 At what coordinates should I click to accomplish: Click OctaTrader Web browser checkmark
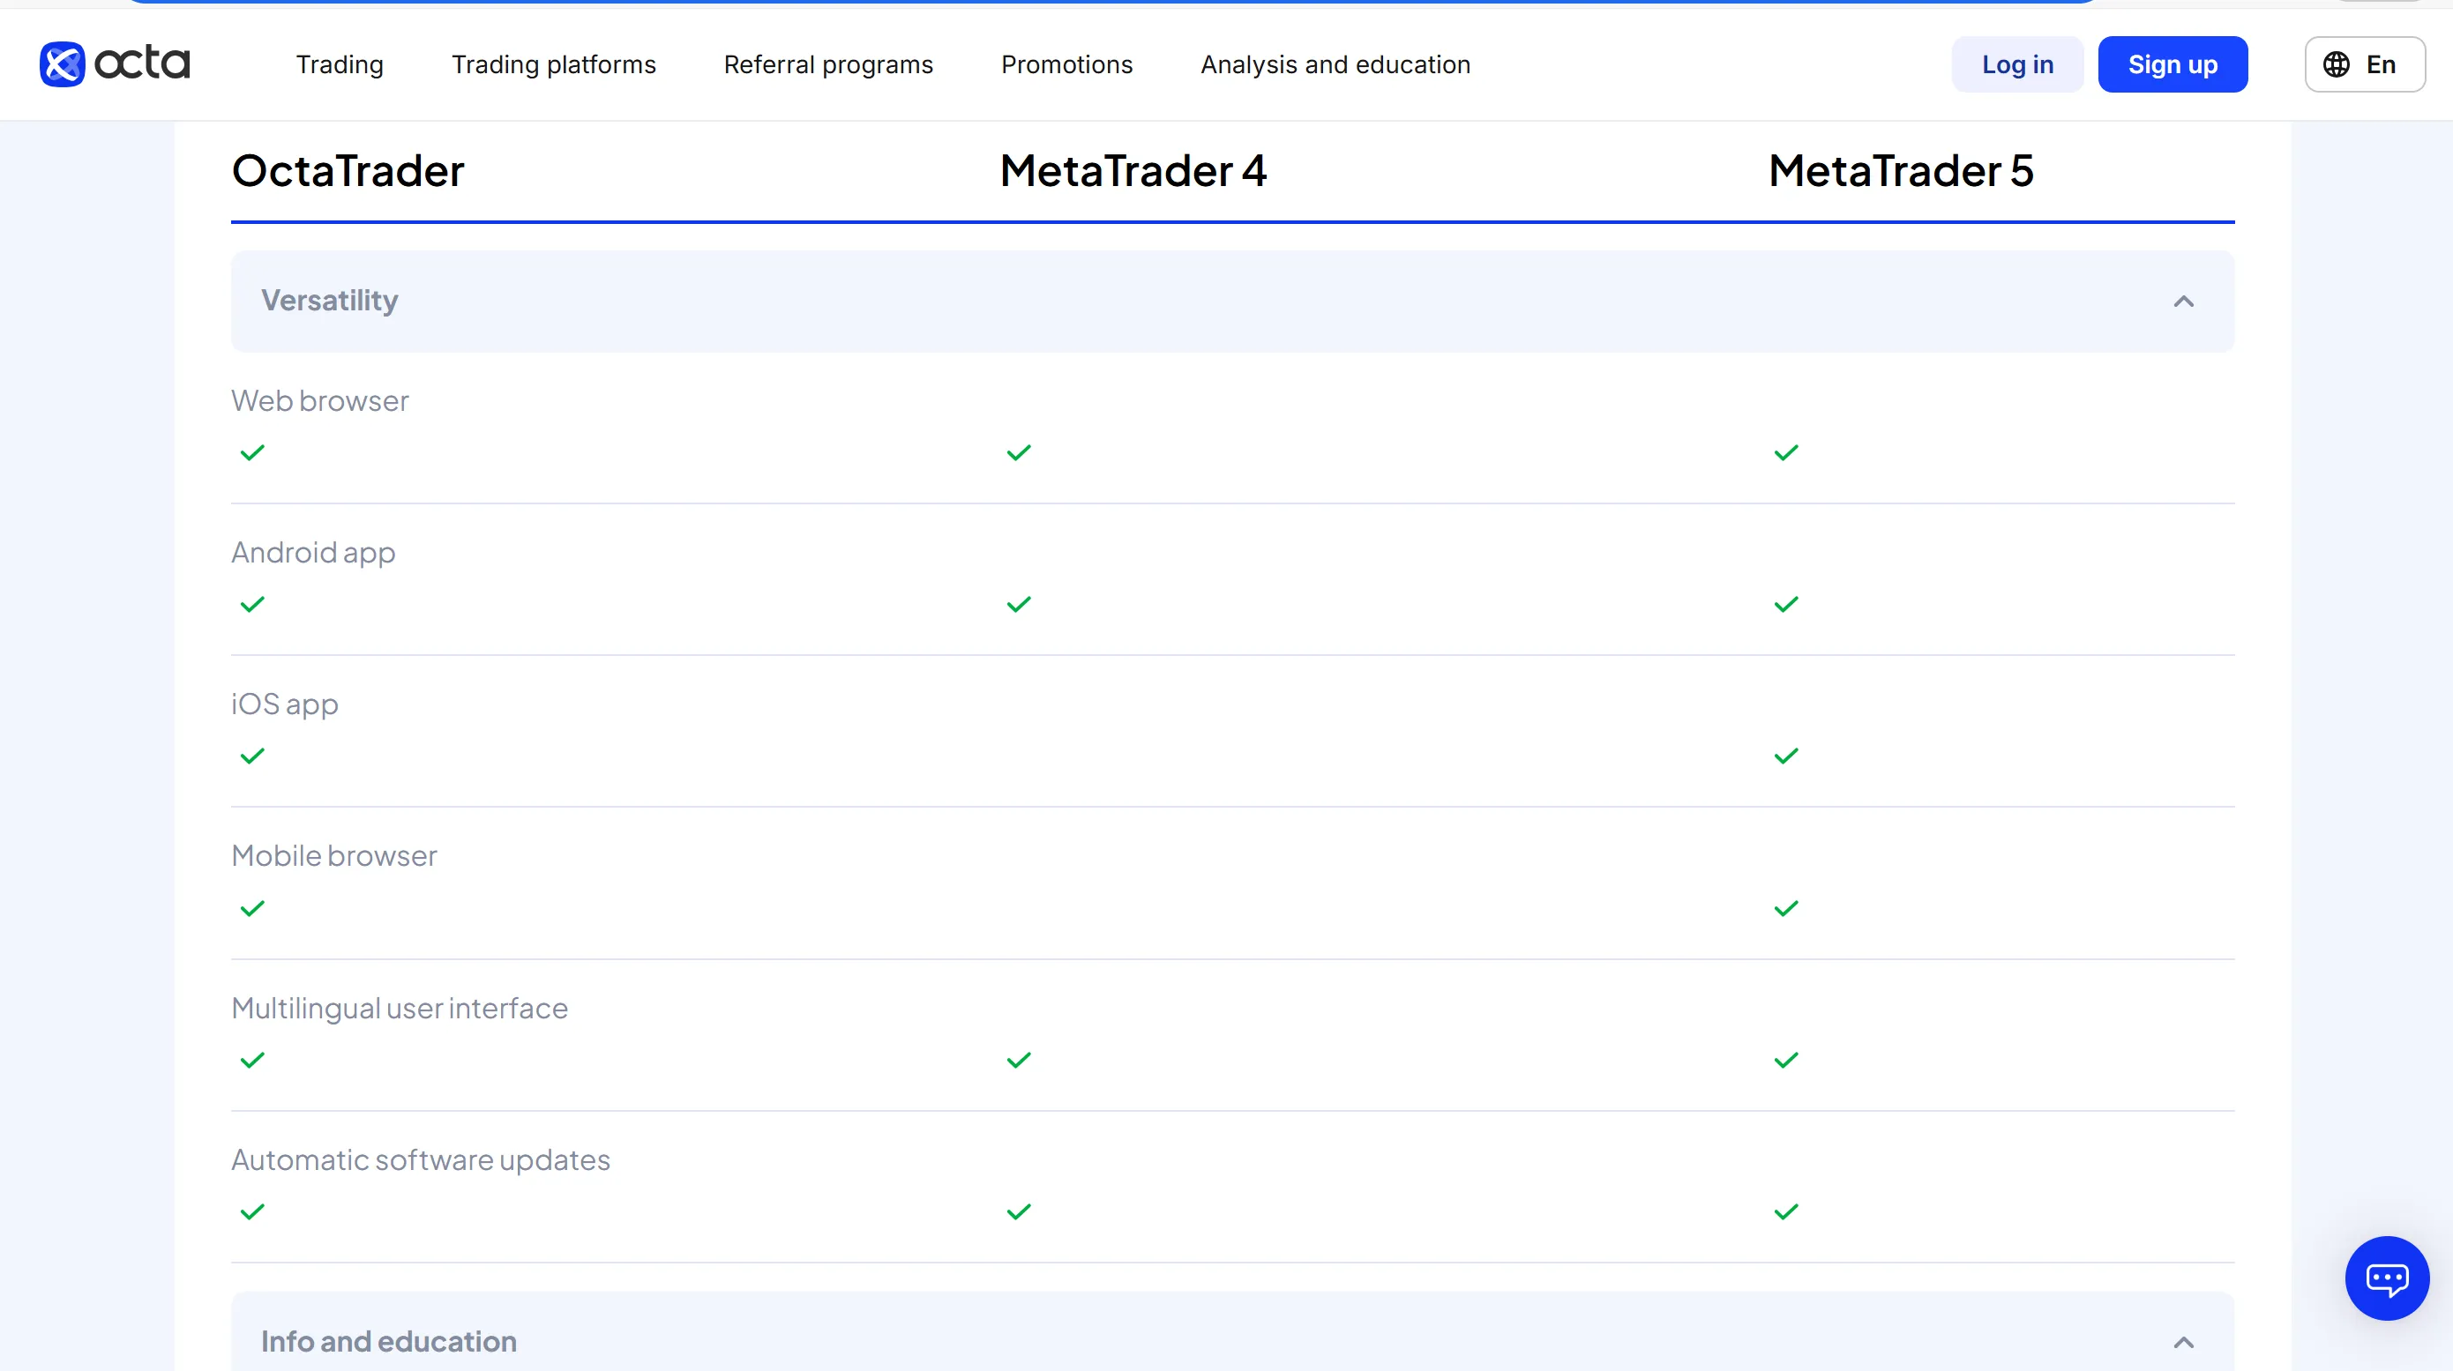point(252,452)
